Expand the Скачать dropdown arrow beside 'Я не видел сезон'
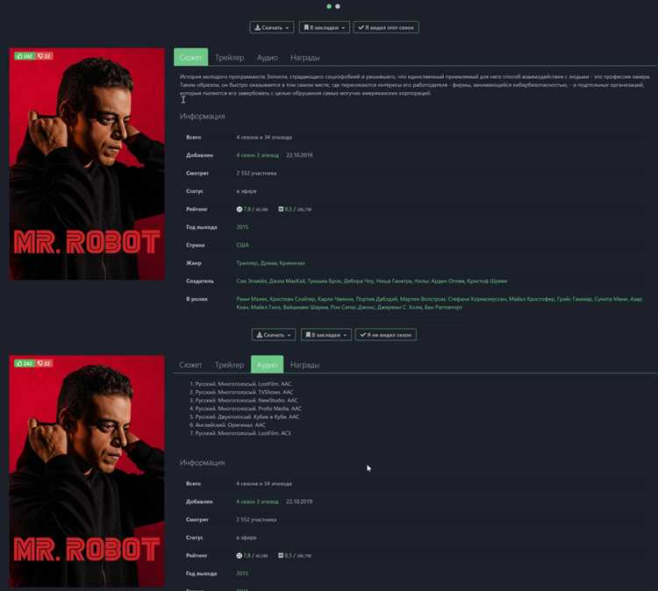The height and width of the screenshot is (591, 658). (x=290, y=335)
